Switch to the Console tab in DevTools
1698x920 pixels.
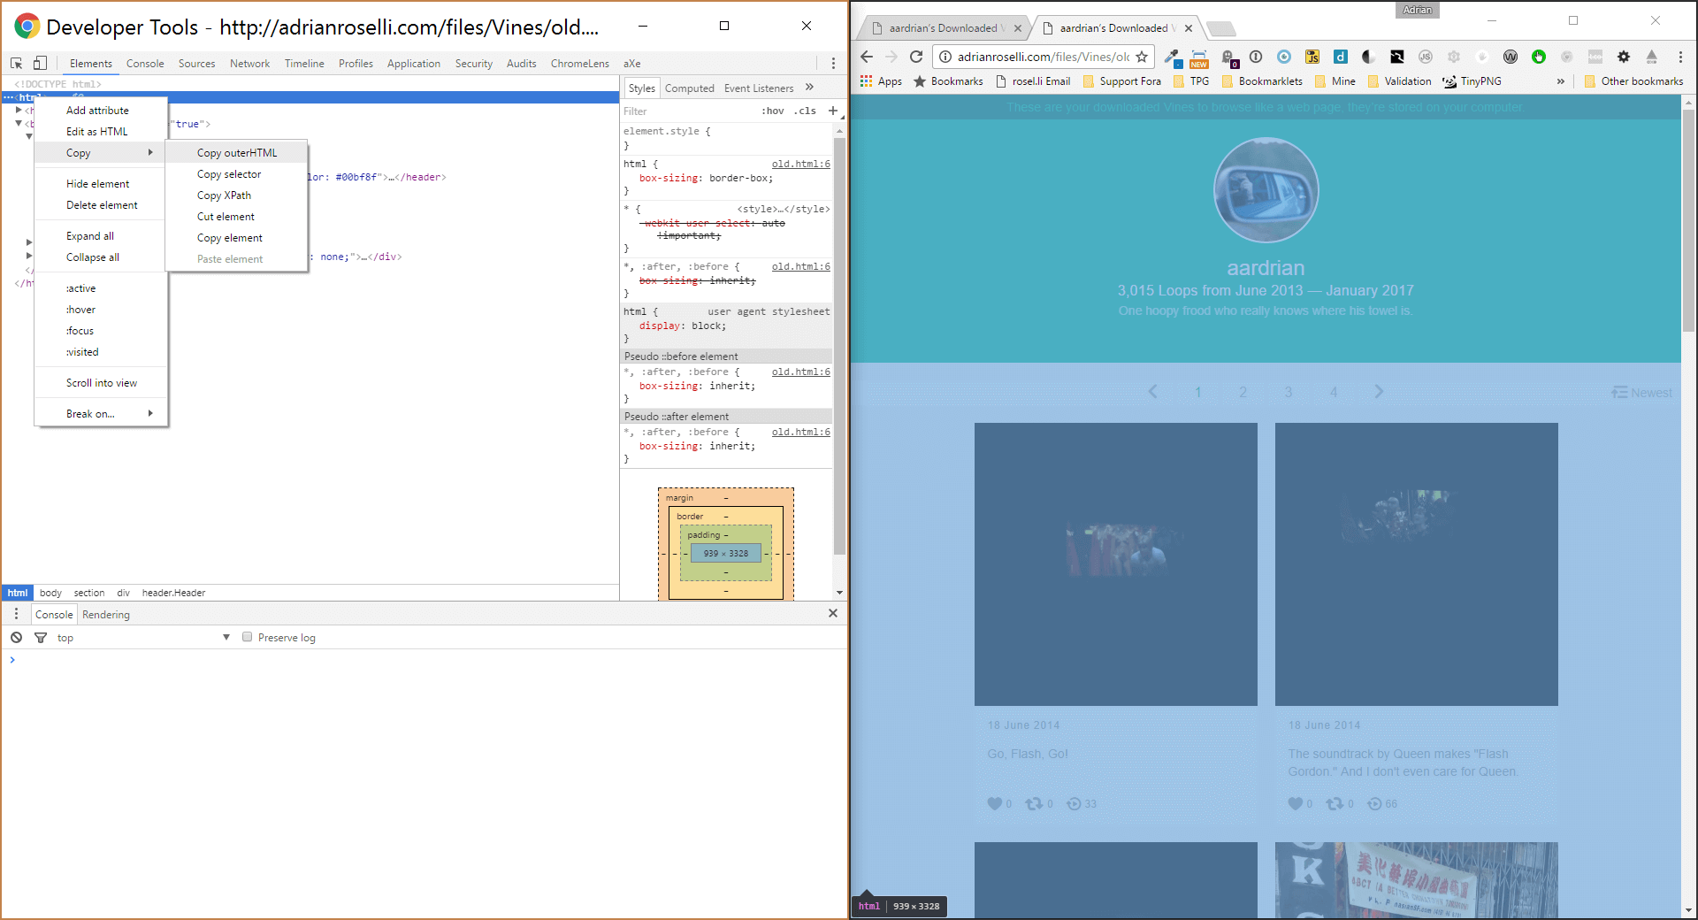(x=145, y=64)
